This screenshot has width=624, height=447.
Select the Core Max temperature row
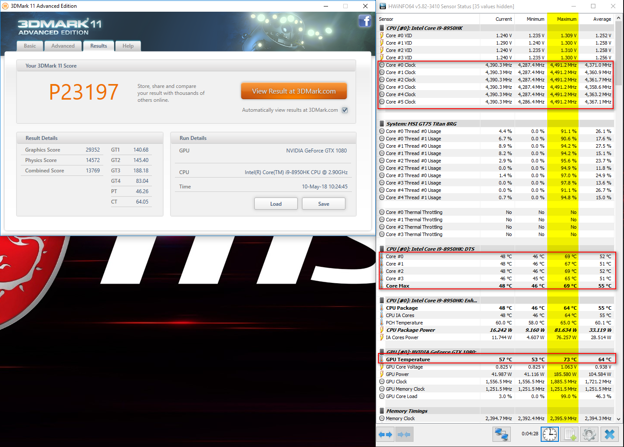coord(495,286)
